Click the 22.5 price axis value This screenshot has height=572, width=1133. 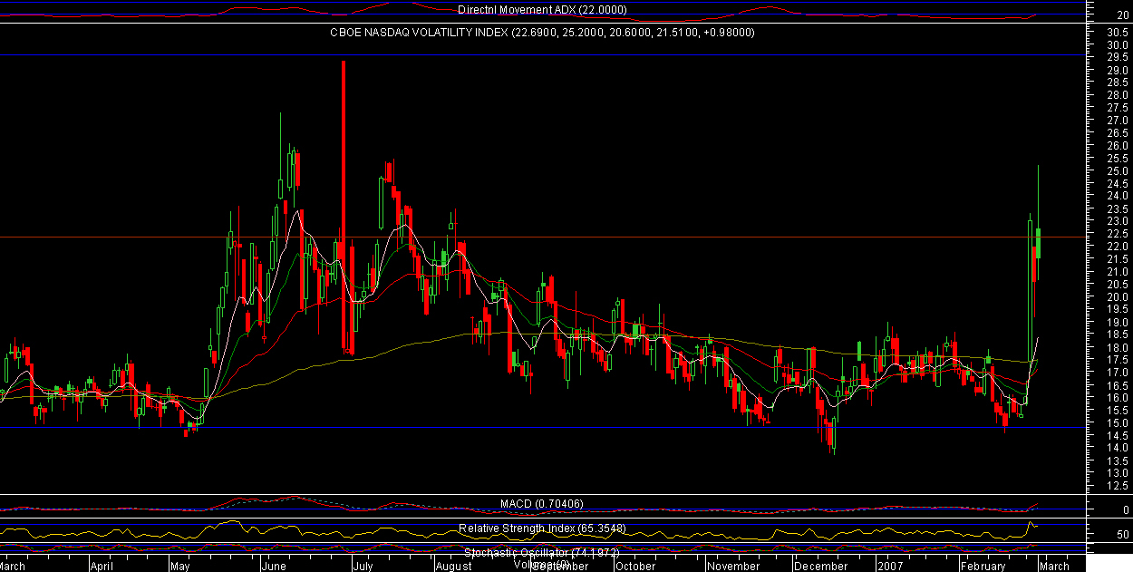[1116, 234]
